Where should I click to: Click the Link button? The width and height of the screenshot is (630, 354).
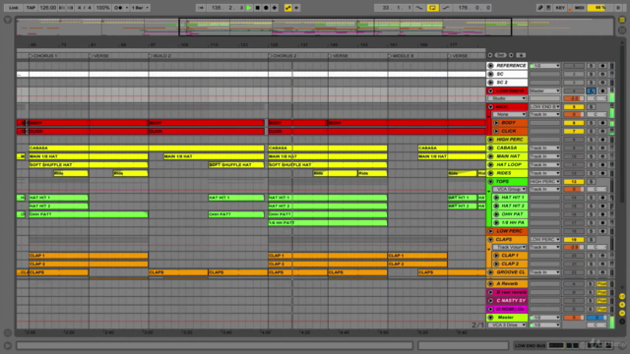(14, 8)
